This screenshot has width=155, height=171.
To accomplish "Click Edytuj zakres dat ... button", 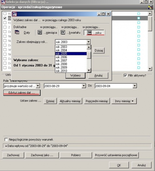I will [x=22, y=93].
